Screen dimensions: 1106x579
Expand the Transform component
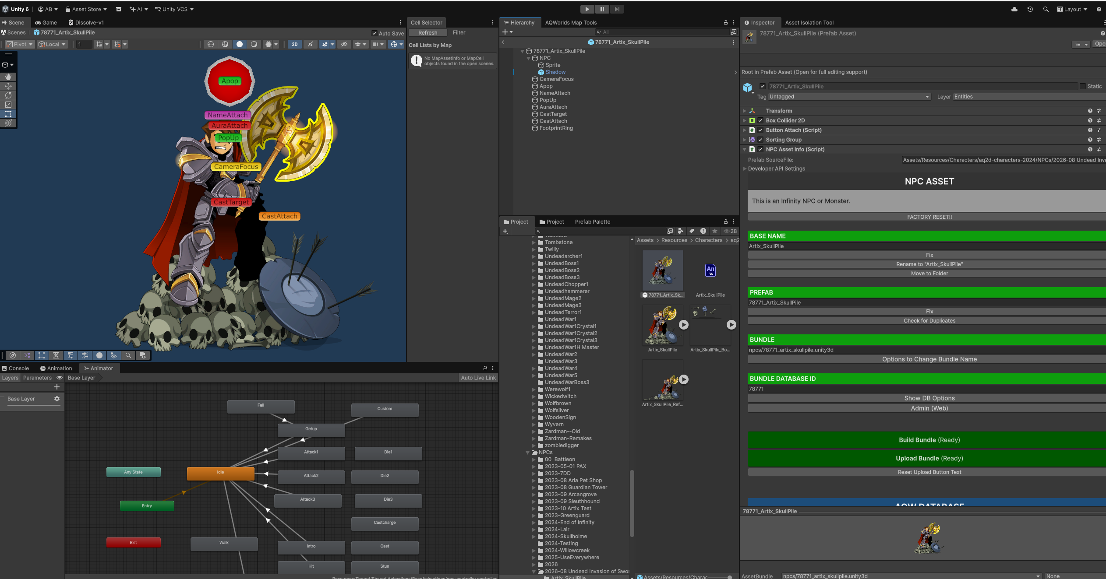click(744, 111)
